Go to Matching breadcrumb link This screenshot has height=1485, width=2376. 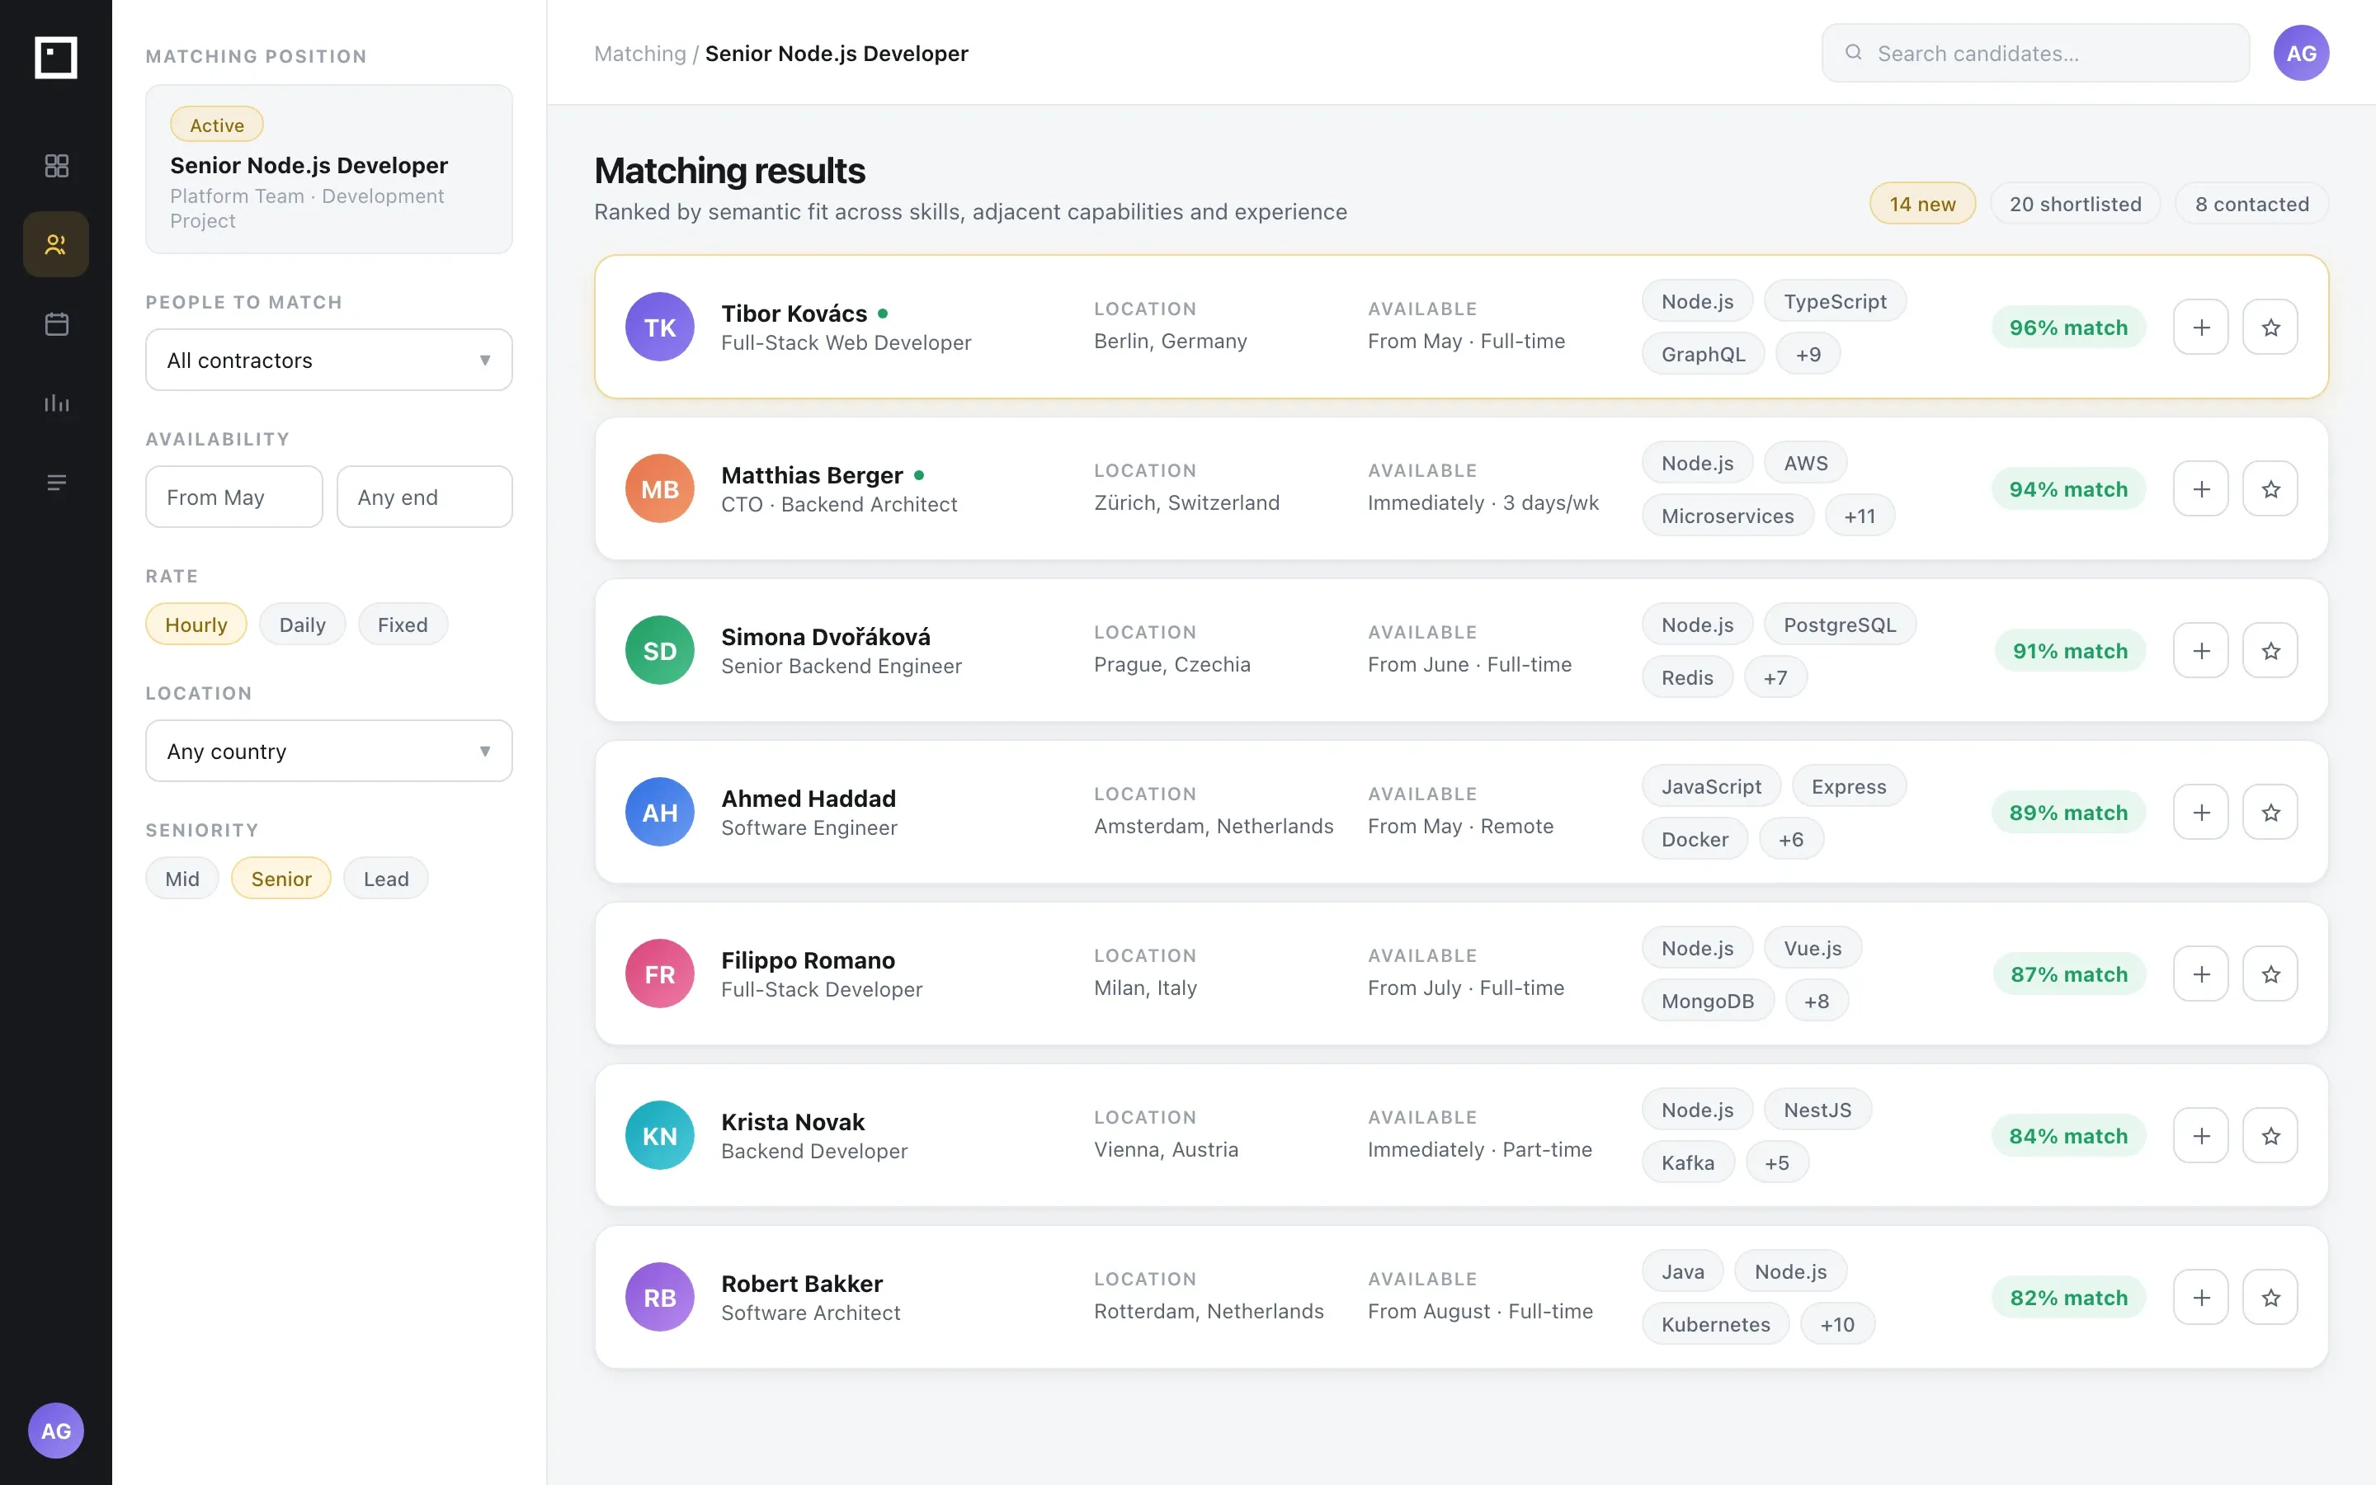[x=640, y=53]
